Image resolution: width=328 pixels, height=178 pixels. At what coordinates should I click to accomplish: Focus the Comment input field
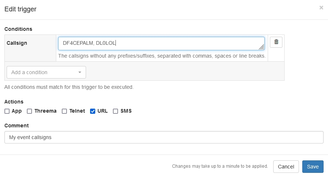click(x=164, y=138)
